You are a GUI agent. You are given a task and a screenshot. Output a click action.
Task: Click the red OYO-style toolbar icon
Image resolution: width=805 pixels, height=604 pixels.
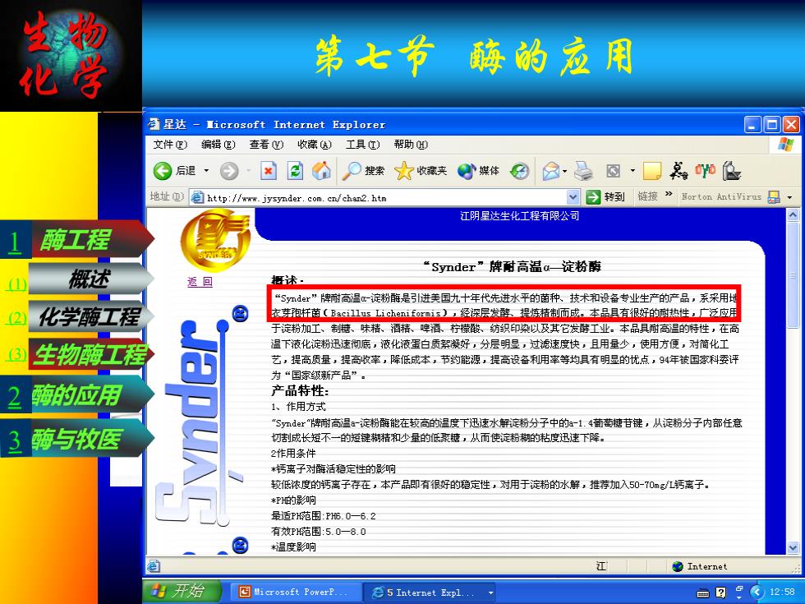pos(706,171)
